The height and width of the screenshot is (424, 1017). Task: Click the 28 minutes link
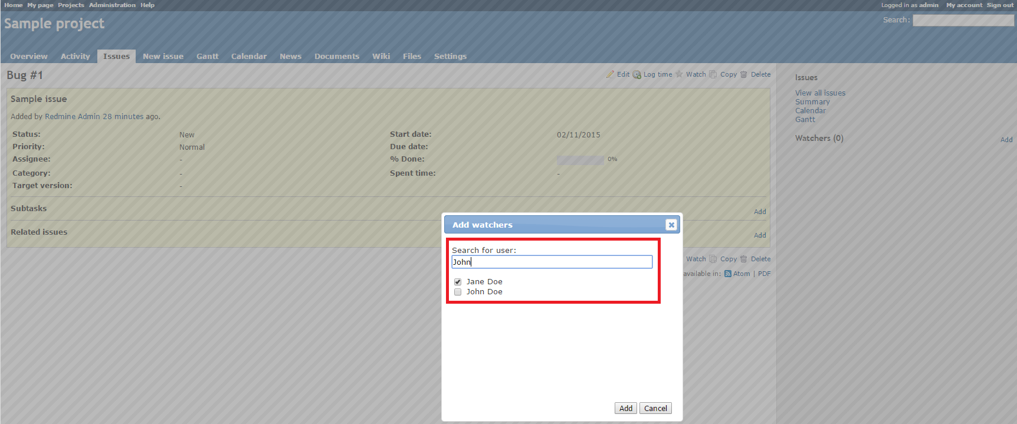click(x=123, y=117)
